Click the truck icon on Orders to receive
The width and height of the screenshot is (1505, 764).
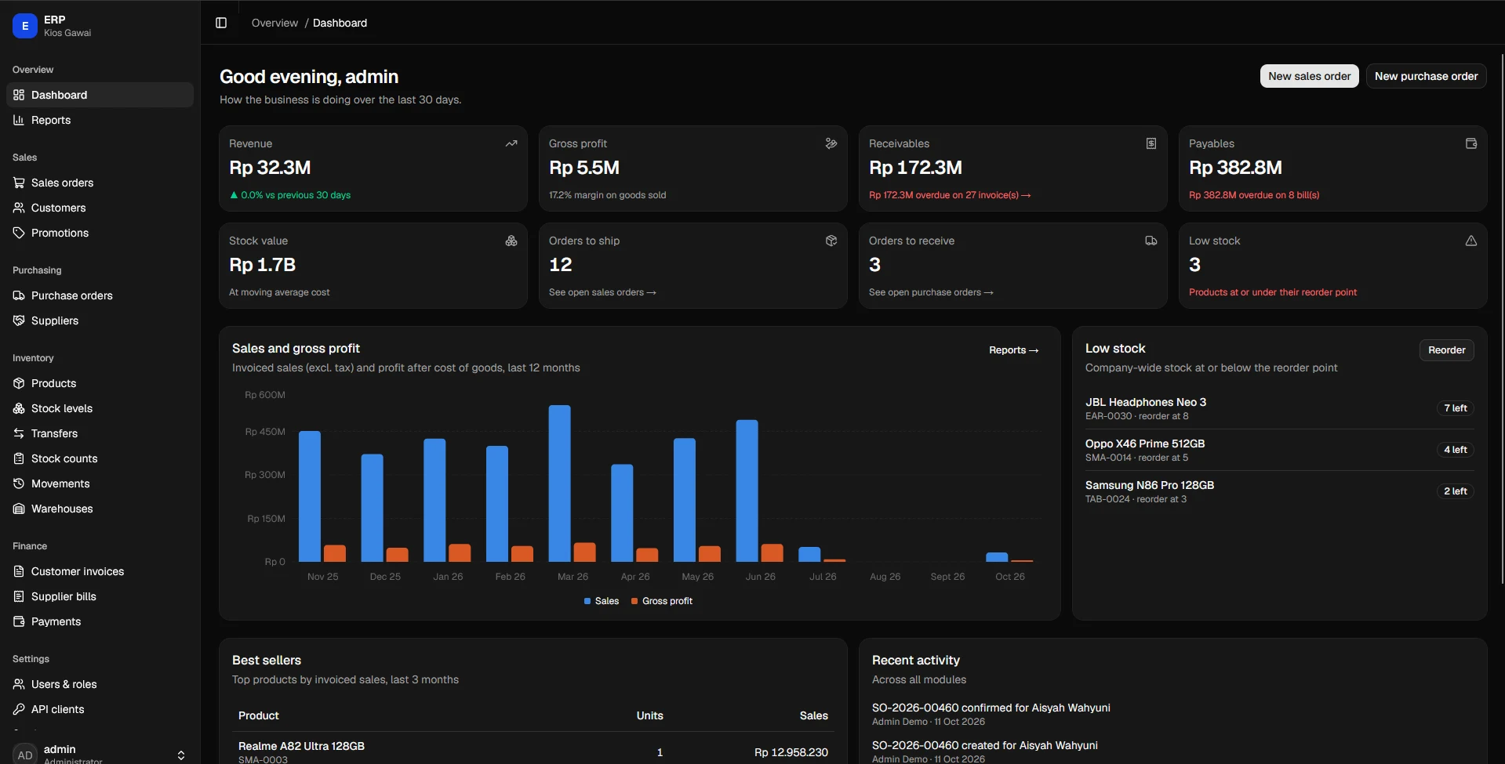click(x=1151, y=241)
